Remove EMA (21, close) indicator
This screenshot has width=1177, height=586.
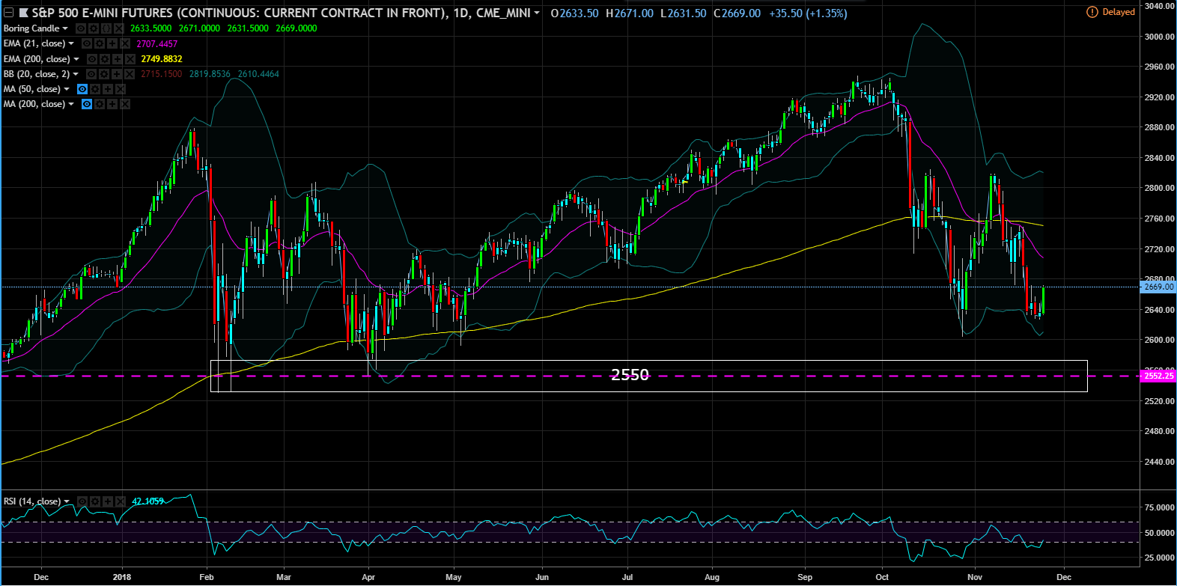[125, 43]
